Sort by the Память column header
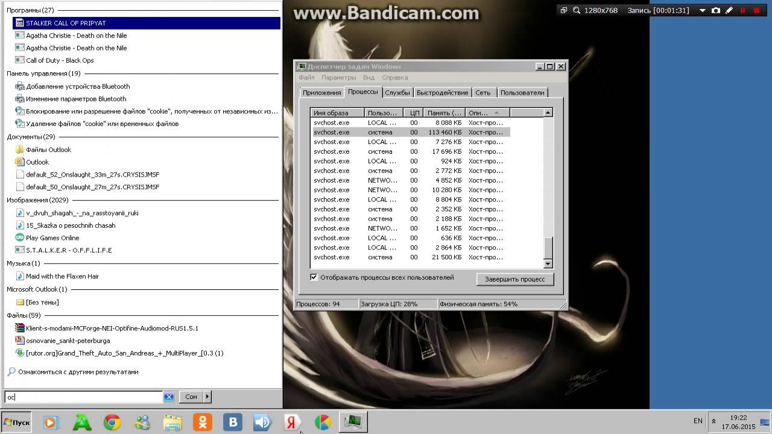Screen dimensions: 772x434 click(444, 113)
